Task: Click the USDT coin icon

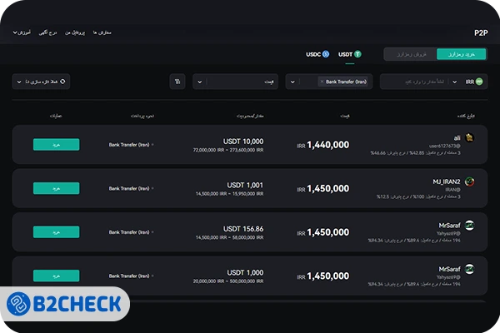Action: (357, 54)
